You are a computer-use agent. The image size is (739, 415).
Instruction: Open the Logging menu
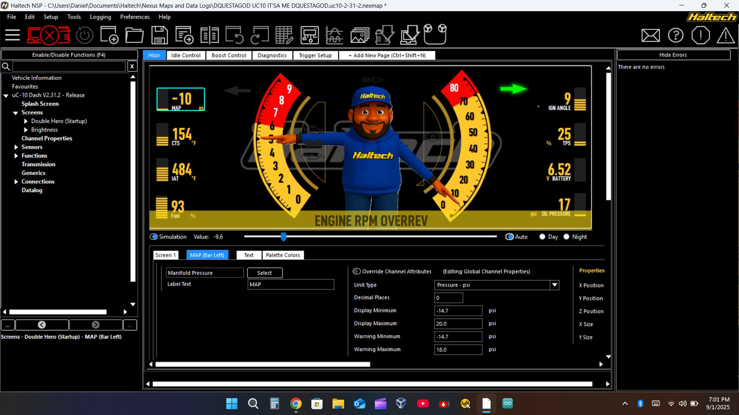(x=100, y=17)
